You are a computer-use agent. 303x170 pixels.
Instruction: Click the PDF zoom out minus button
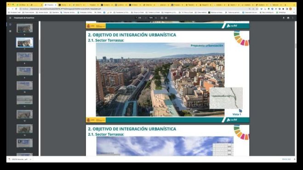click(146, 18)
